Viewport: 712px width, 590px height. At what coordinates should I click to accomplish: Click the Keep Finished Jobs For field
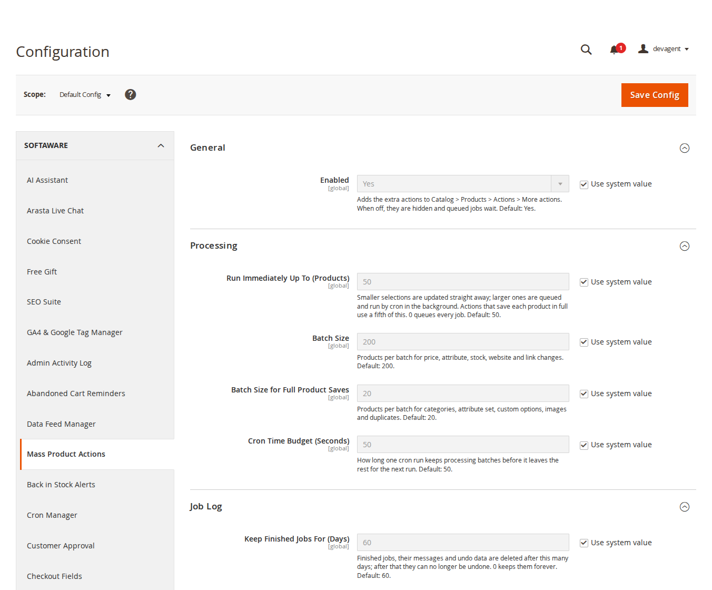pyautogui.click(x=463, y=543)
